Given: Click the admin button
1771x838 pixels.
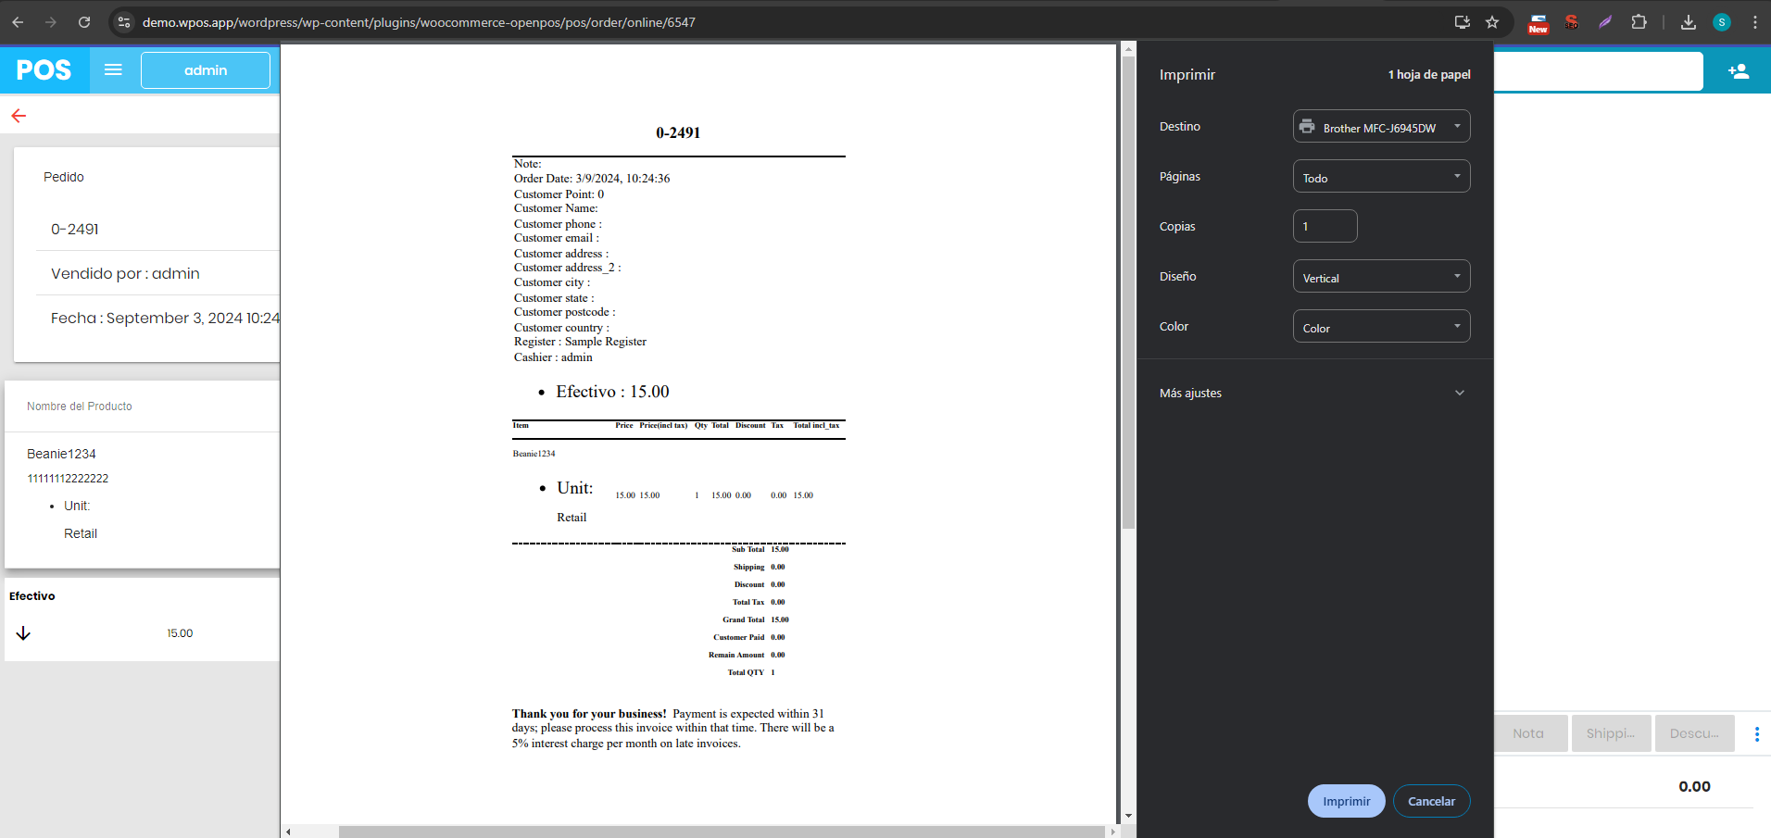Looking at the screenshot, I should pos(206,70).
